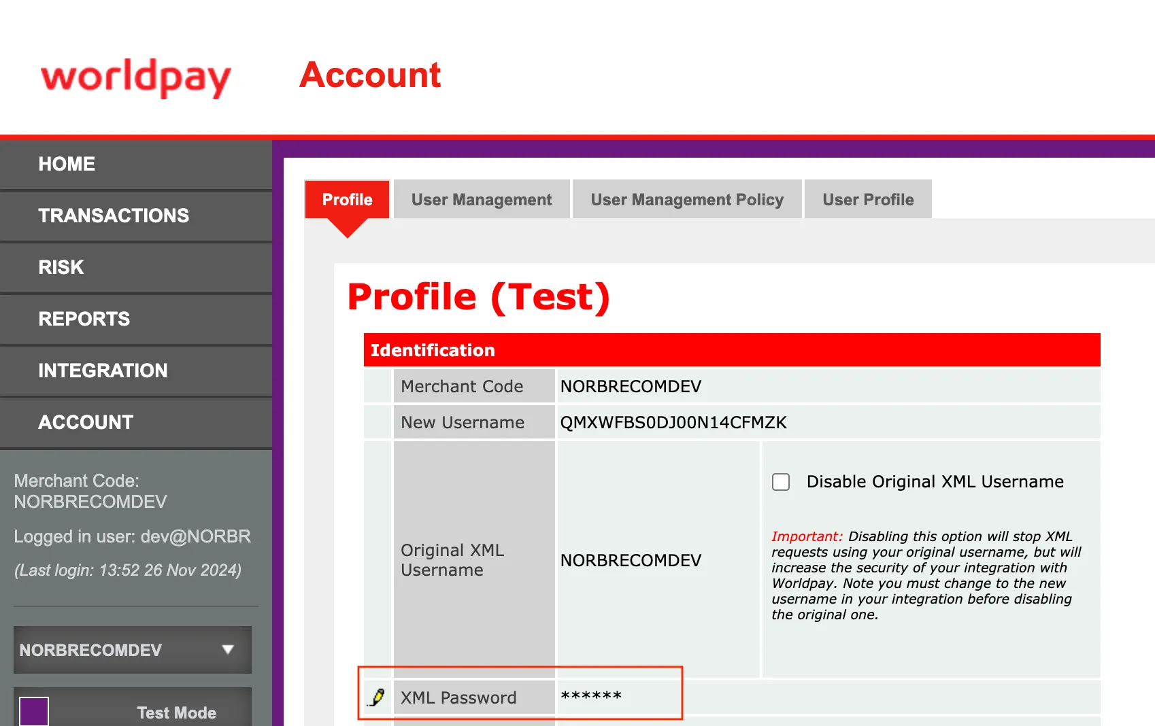Click the Original XML Username label
1155x726 pixels.
click(452, 560)
